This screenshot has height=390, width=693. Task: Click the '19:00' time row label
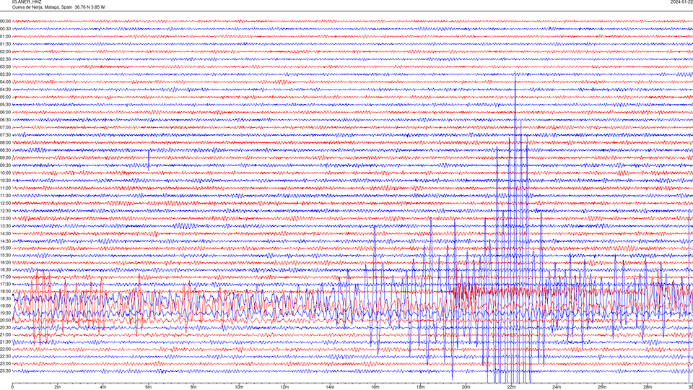pyautogui.click(x=5, y=305)
